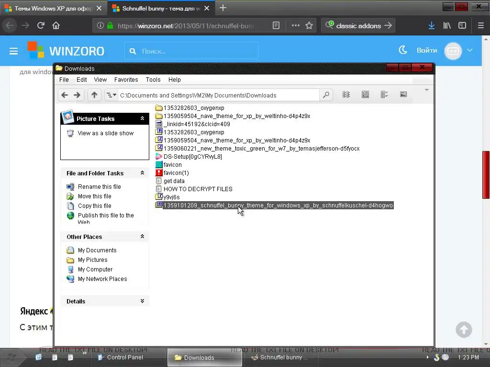Switch to the tiles view button
This screenshot has width=490, height=367.
pyautogui.click(x=365, y=95)
